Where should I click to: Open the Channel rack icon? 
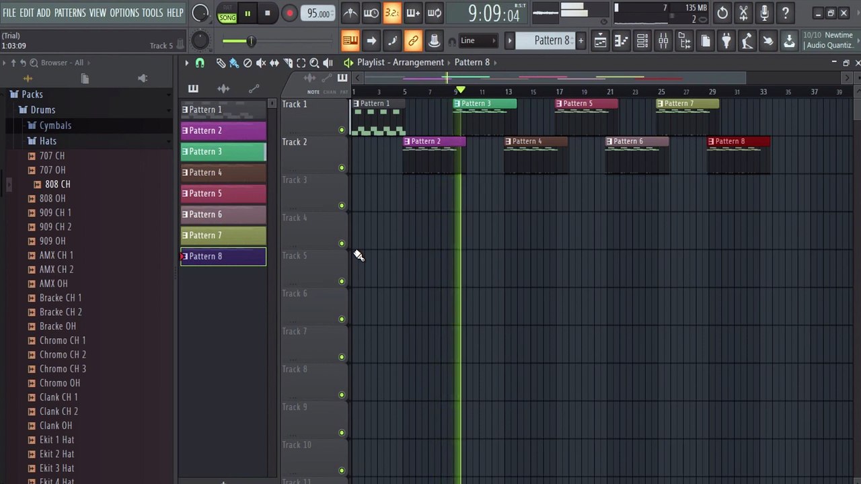tap(642, 41)
